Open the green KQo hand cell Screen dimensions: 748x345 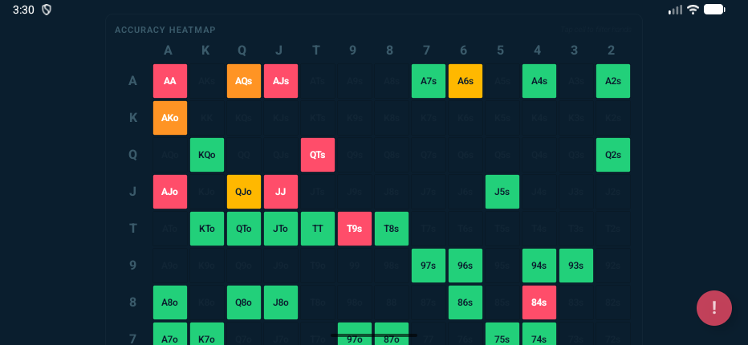click(207, 155)
